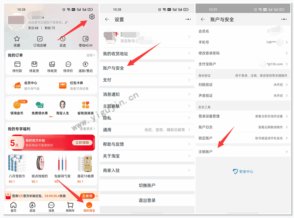294x218 pixels.
Task: Tap the 淘宝人生 avatar icon
Action: 62,105
